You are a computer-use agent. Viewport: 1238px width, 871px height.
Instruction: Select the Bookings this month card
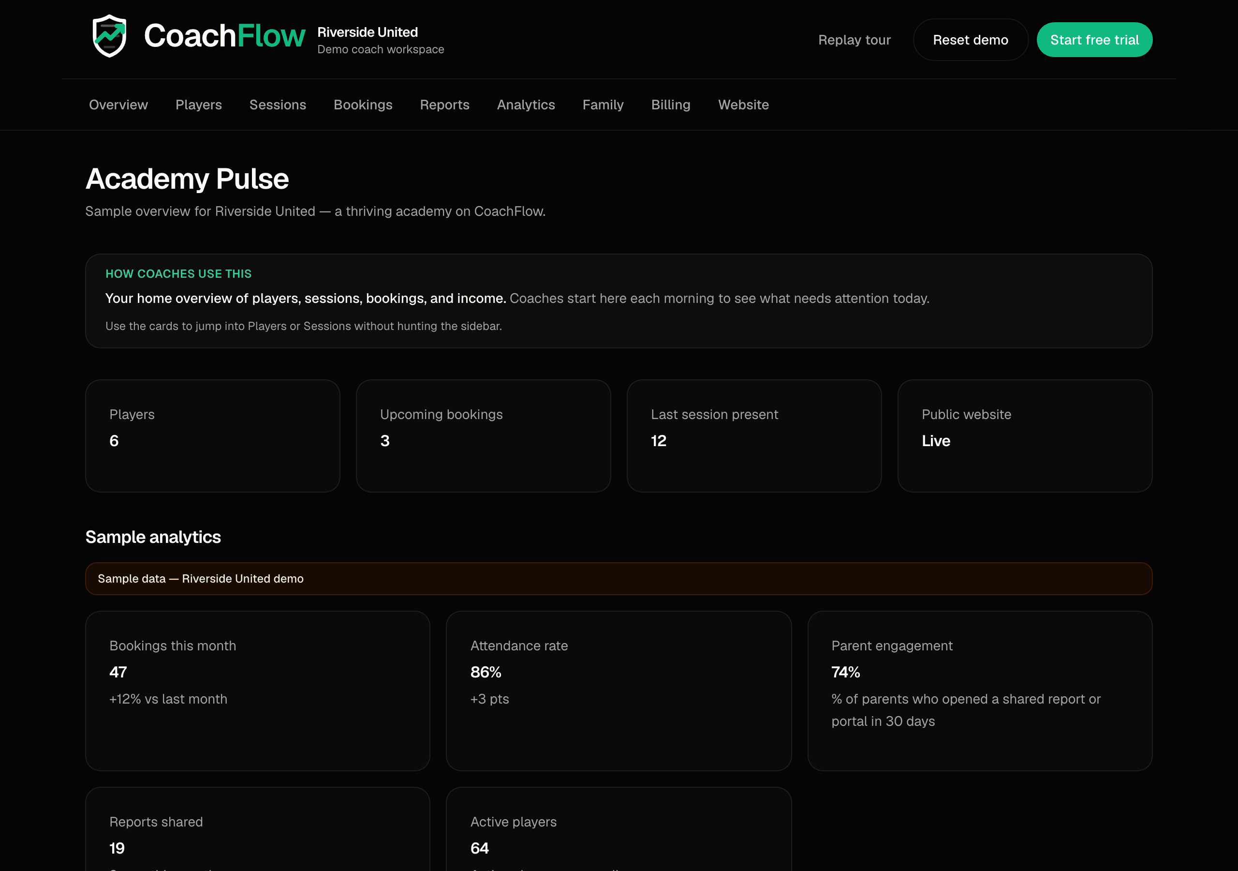(x=258, y=690)
